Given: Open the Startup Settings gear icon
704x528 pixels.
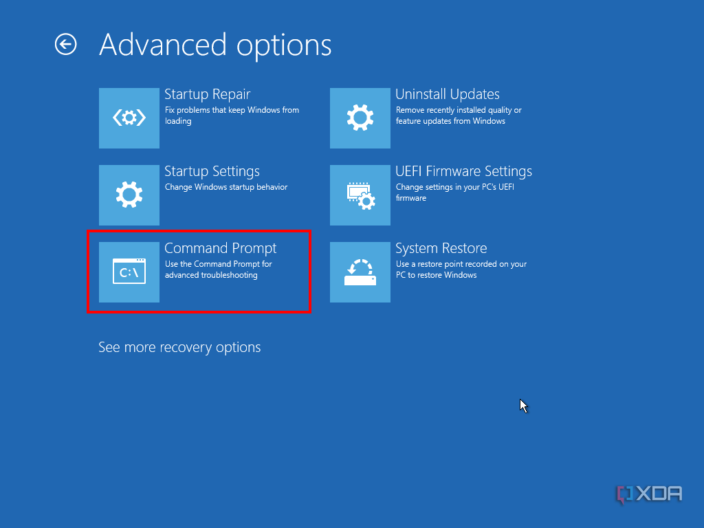Looking at the screenshot, I should click(x=129, y=195).
